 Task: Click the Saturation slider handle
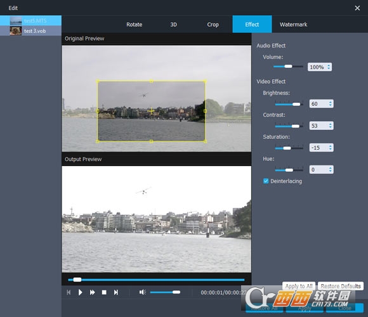(287, 148)
